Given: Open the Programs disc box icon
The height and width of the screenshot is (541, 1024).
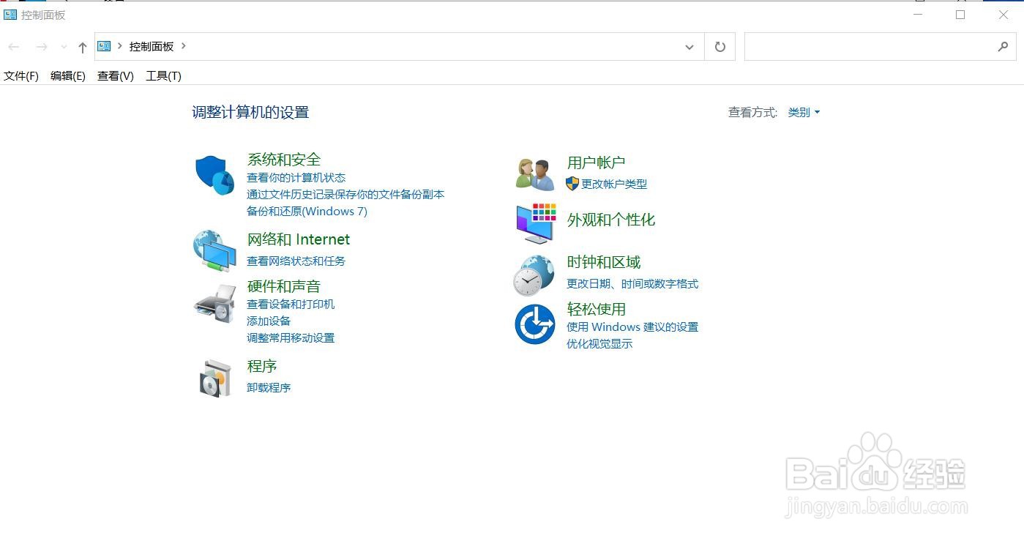Looking at the screenshot, I should [215, 378].
